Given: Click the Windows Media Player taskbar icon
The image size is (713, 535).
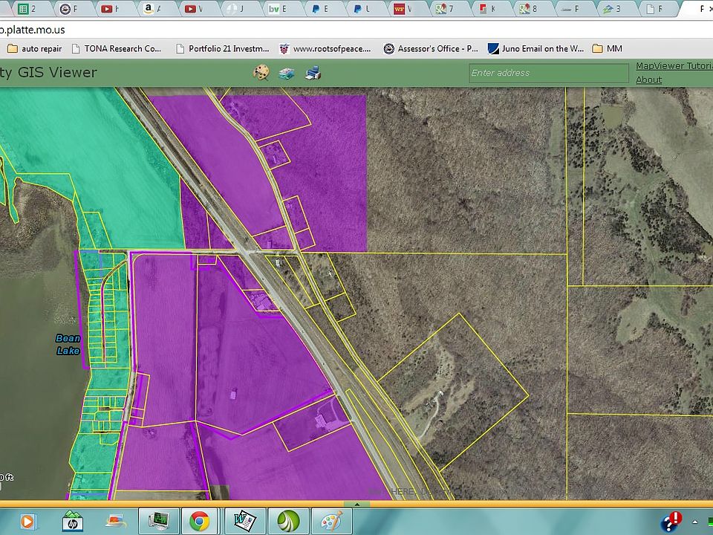Looking at the screenshot, I should 27,521.
